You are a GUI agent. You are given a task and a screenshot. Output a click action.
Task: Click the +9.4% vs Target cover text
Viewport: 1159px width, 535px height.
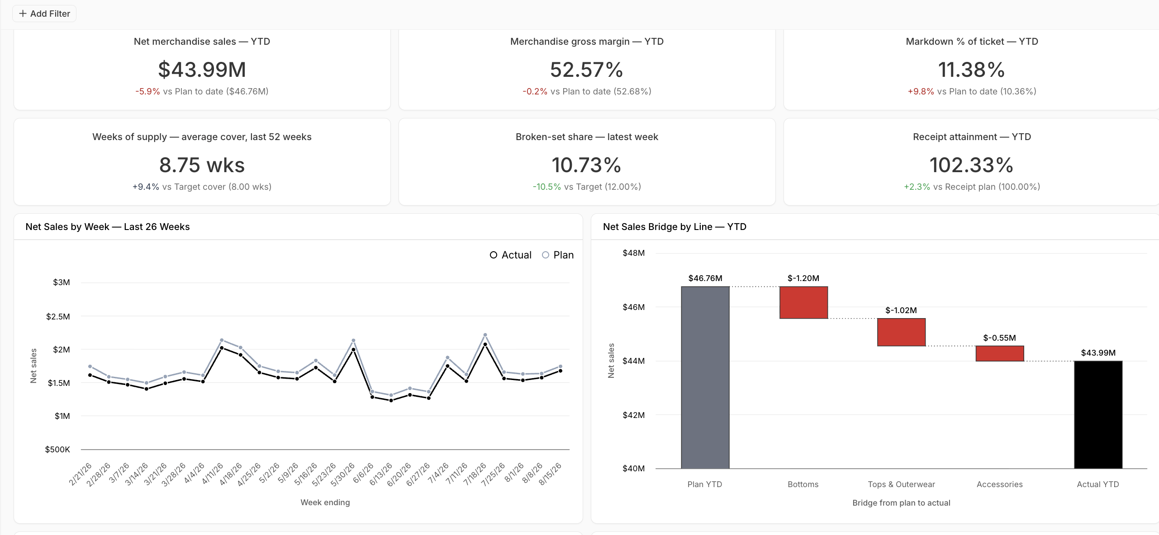pos(202,187)
